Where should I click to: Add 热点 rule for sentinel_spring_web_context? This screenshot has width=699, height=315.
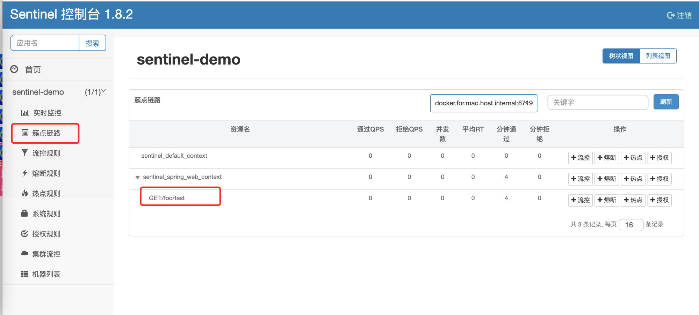(x=633, y=179)
